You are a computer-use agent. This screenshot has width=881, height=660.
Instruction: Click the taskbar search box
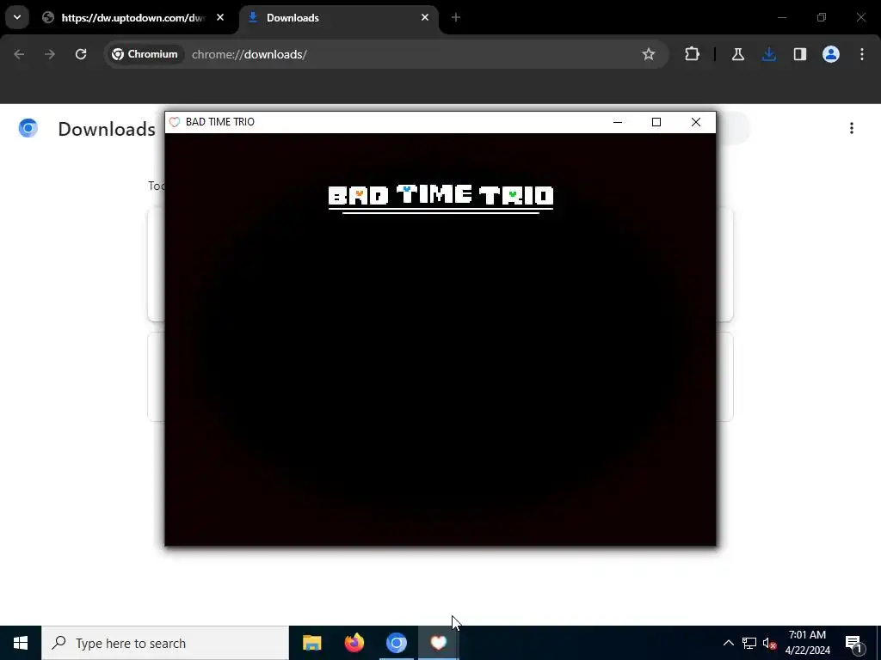[165, 643]
